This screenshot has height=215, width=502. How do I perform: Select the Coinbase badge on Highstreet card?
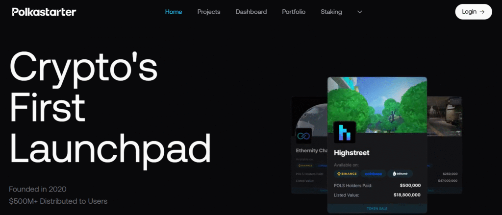click(x=374, y=174)
